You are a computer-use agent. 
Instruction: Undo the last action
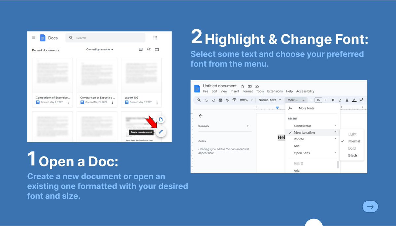(x=207, y=100)
